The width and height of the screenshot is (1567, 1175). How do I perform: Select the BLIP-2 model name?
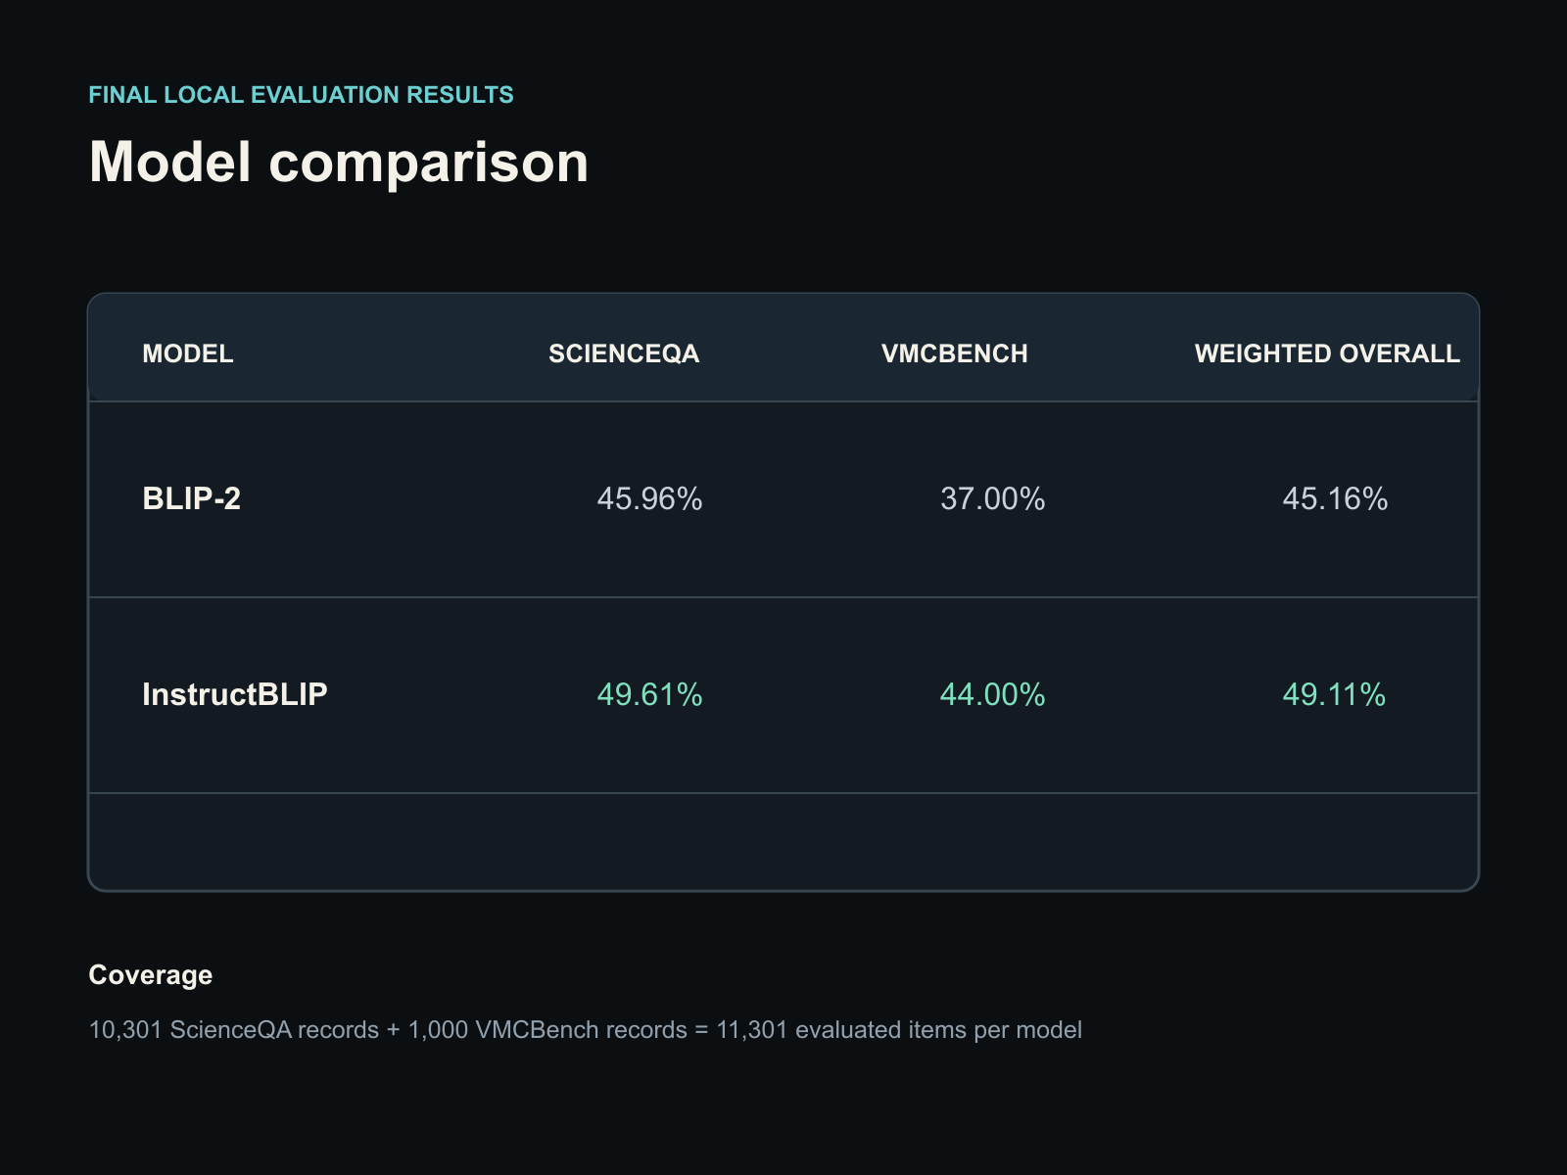click(192, 498)
